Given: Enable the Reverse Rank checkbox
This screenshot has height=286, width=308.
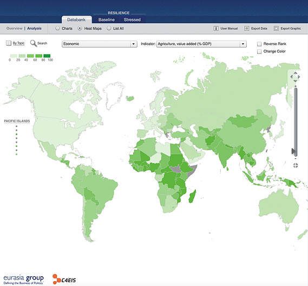Looking at the screenshot, I should [x=259, y=44].
